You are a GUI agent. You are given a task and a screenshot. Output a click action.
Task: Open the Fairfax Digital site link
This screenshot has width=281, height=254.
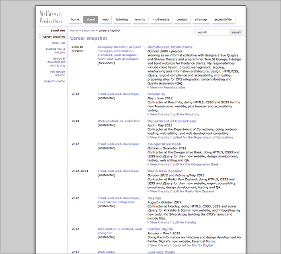pyautogui.click(x=181, y=246)
